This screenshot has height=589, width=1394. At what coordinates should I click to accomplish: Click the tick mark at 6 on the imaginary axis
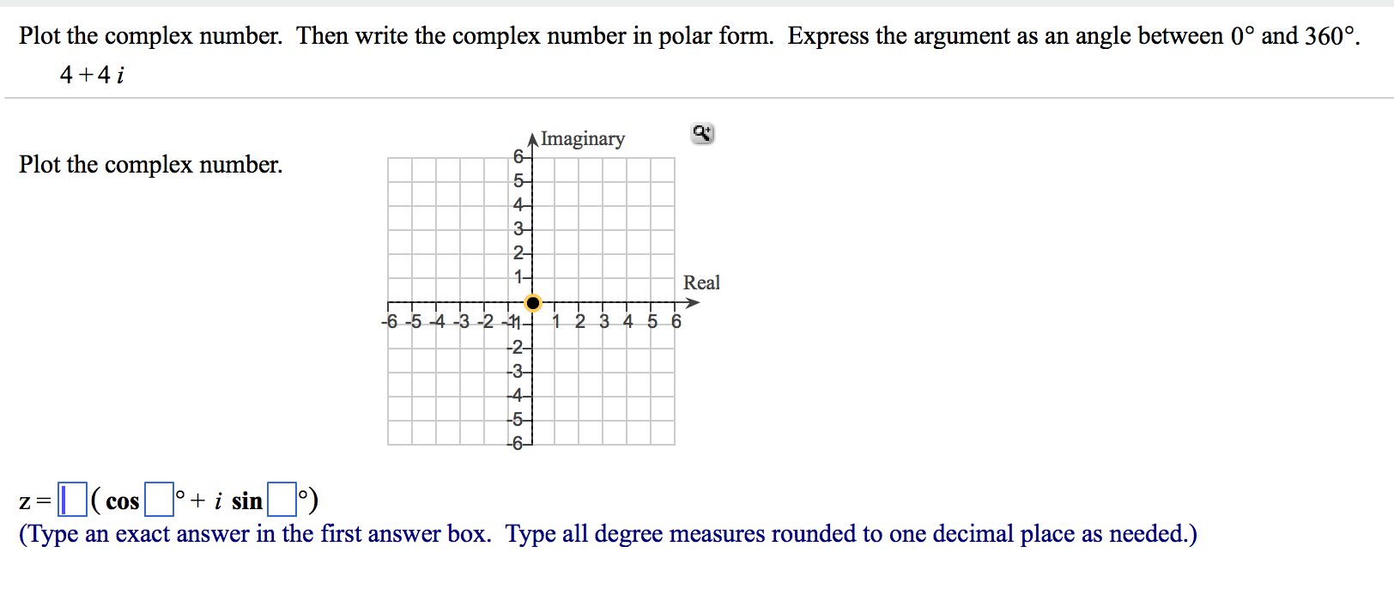(x=520, y=157)
